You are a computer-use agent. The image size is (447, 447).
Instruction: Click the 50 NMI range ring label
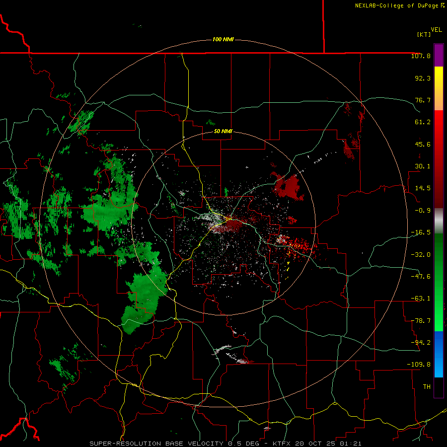pos(223,132)
